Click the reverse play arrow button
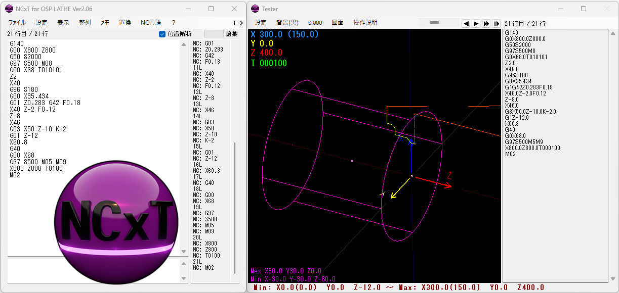This screenshot has width=619, height=293. [x=466, y=23]
